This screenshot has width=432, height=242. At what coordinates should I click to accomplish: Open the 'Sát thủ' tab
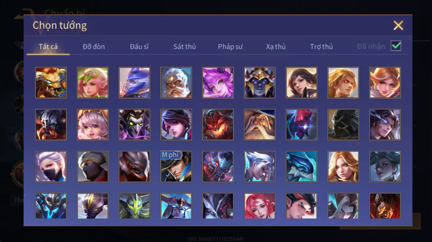tap(185, 47)
